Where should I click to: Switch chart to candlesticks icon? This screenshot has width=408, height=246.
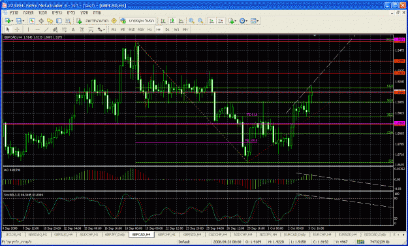(172, 21)
